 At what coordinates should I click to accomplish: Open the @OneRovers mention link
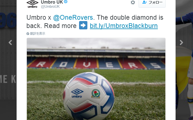click(73, 17)
